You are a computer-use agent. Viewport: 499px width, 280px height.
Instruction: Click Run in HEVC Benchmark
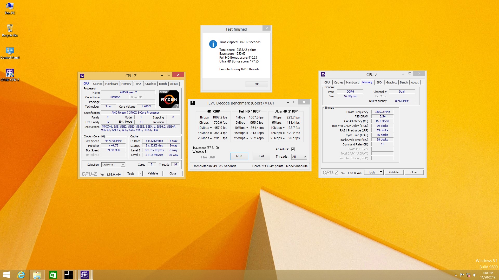pos(239,156)
